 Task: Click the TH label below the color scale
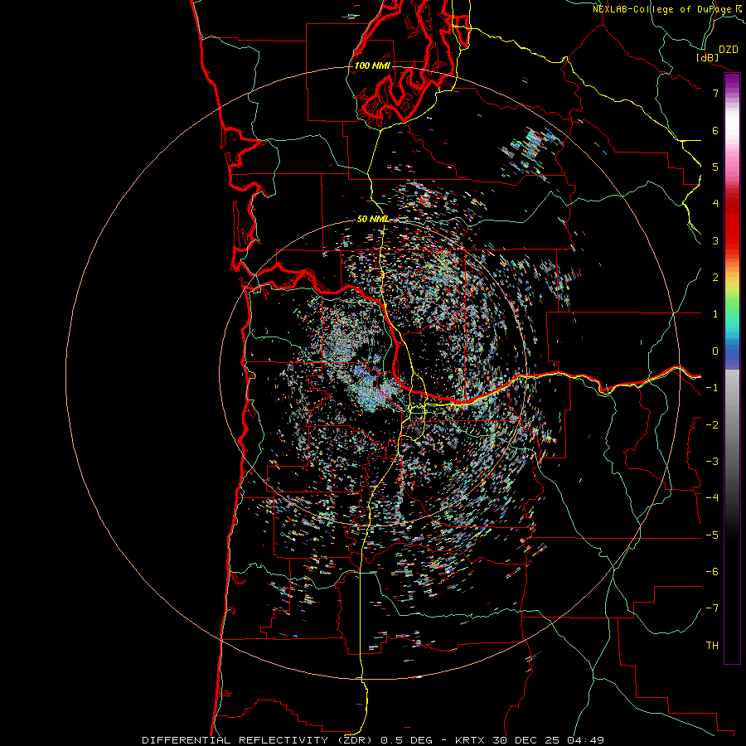(712, 646)
